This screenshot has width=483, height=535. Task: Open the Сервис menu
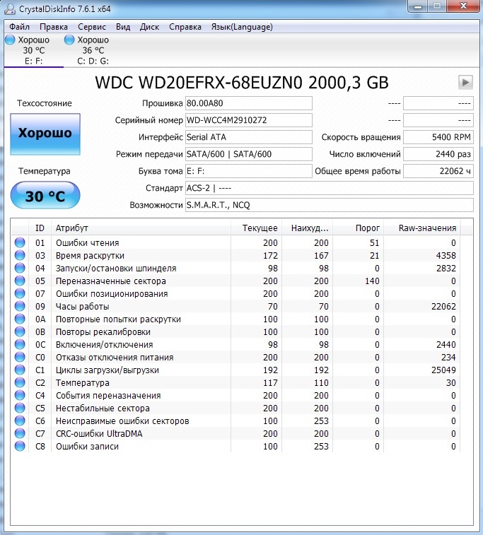pyautogui.click(x=92, y=27)
